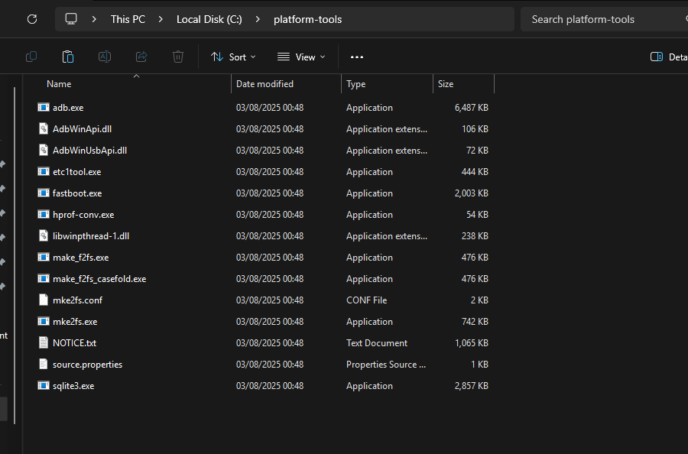
Task: Select the sqlite3.exe file
Action: click(x=73, y=385)
